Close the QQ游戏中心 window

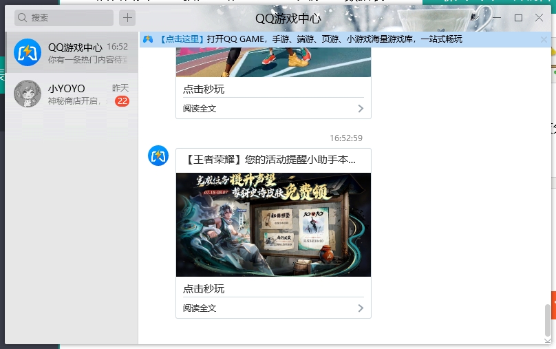(539, 18)
